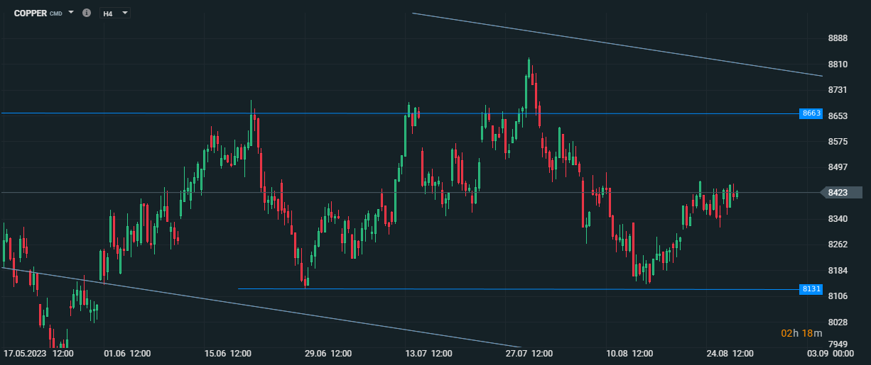Click the 8340 price axis value
This screenshot has width=871, height=365.
[x=838, y=219]
